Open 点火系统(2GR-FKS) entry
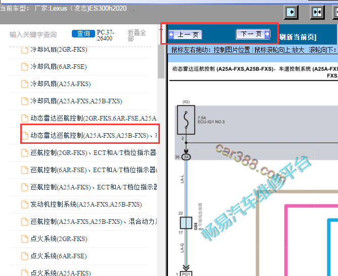338x276 pixels. [x=59, y=239]
